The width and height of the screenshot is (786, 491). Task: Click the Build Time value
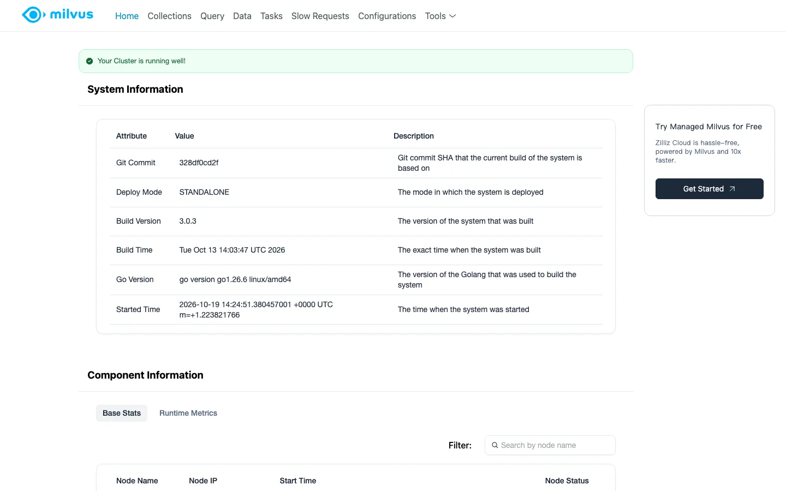pos(232,250)
